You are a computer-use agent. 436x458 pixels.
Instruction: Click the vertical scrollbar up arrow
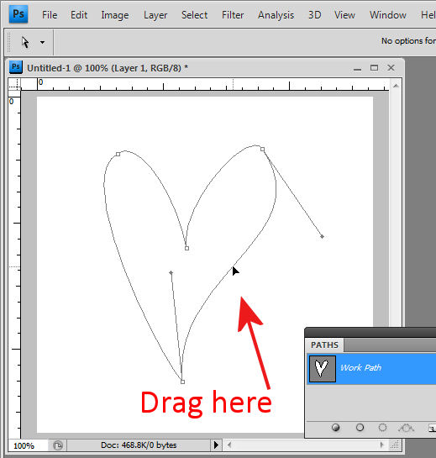396,86
